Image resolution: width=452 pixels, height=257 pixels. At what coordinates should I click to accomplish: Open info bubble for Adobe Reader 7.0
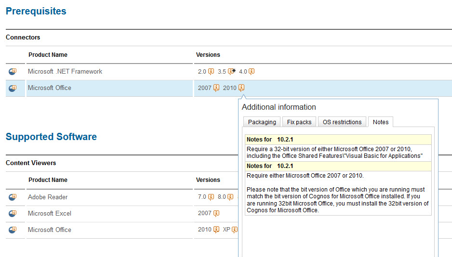coord(211,197)
